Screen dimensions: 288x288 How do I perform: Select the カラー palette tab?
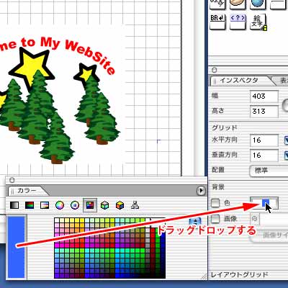coord(27,191)
